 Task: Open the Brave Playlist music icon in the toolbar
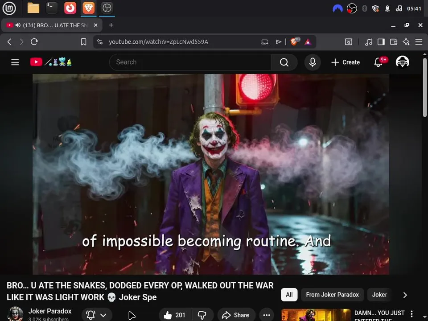pos(369,42)
